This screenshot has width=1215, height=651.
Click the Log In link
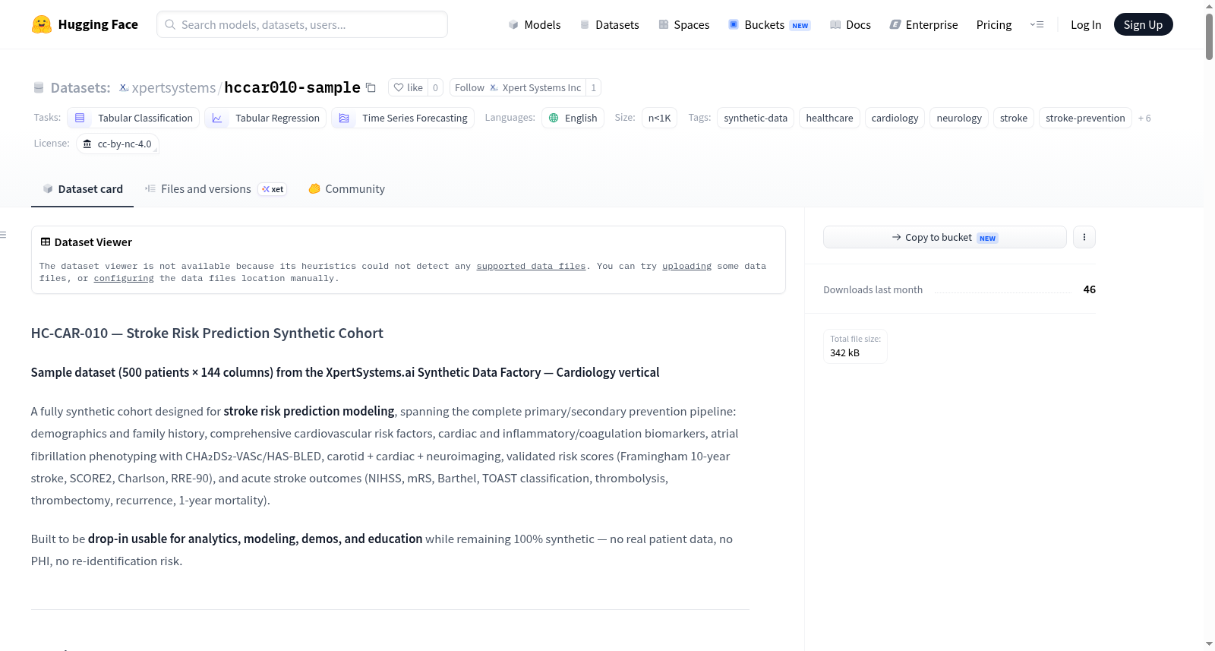click(x=1086, y=24)
